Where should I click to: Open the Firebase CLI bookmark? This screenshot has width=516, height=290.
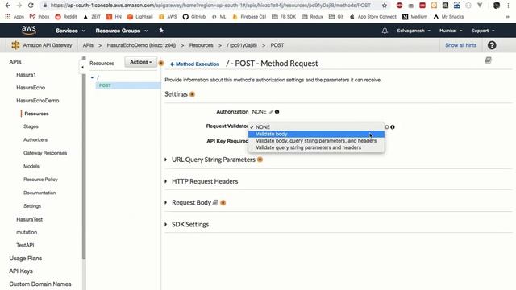pyautogui.click(x=249, y=16)
